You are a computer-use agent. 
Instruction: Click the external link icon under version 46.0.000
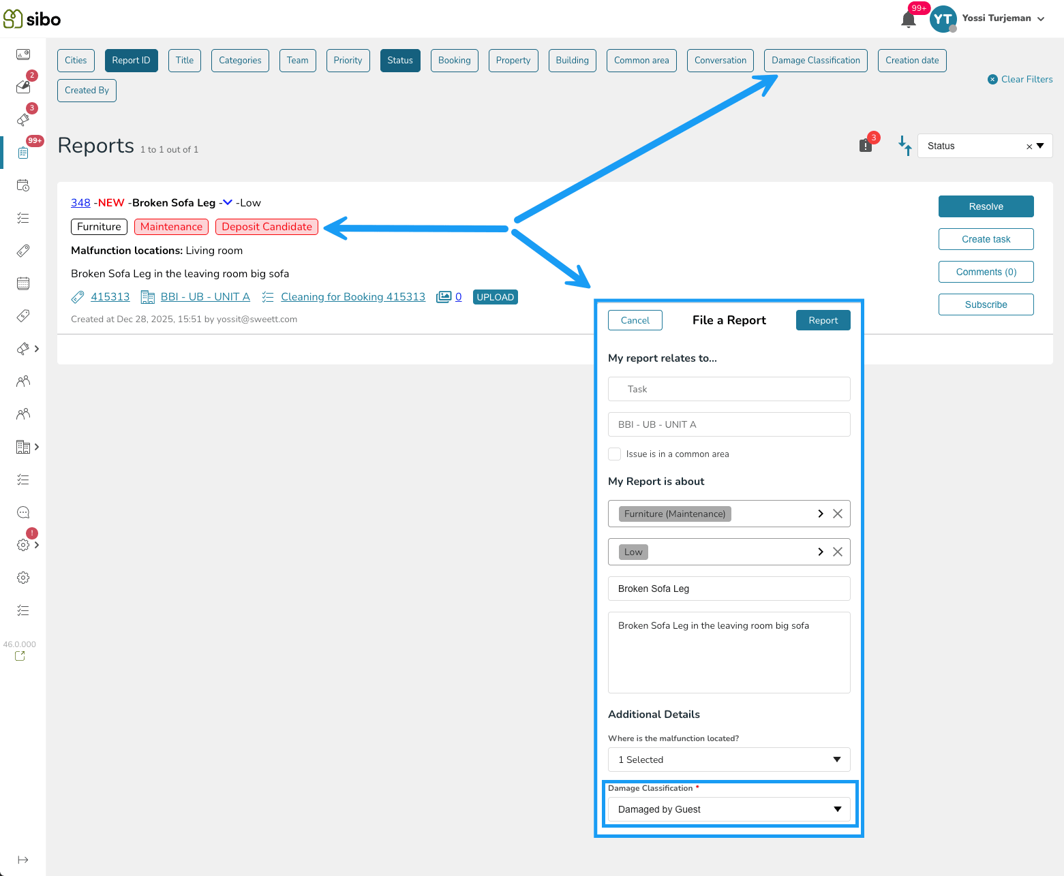click(x=20, y=656)
